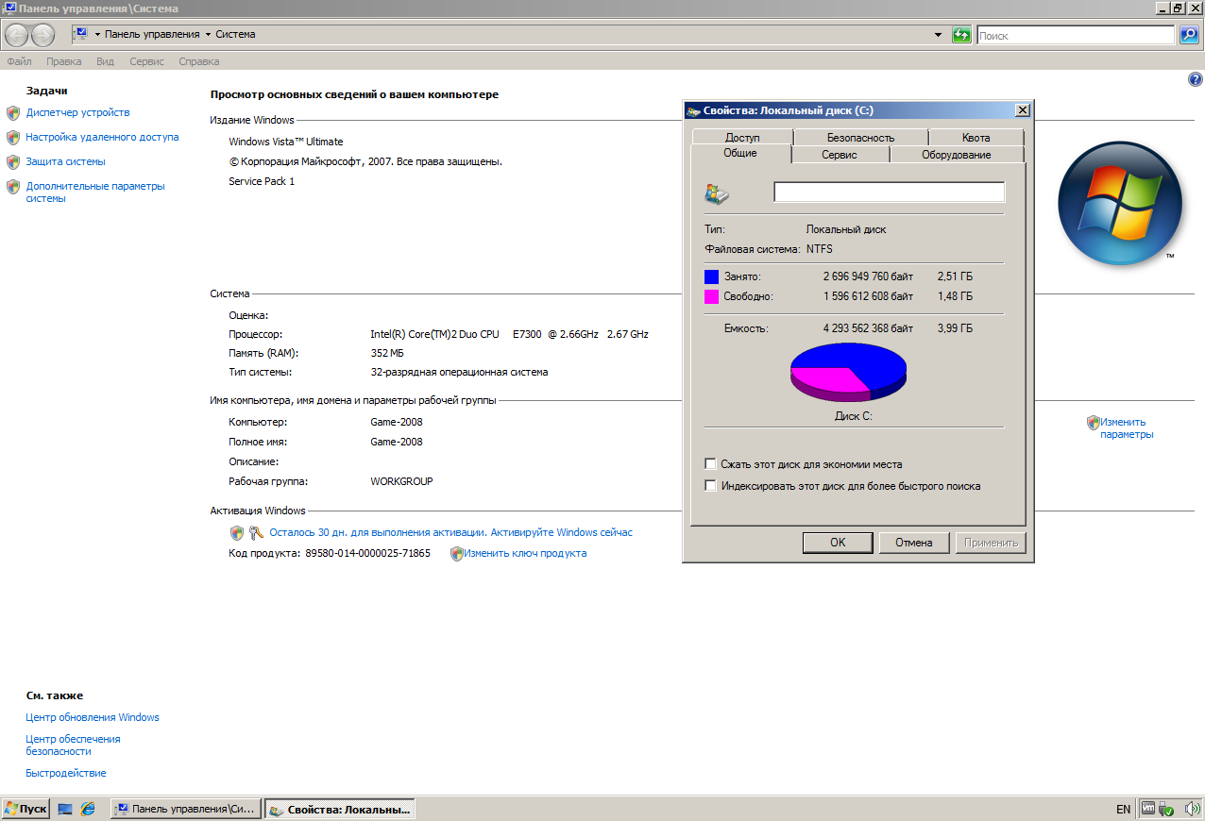Screen dimensions: 1205x821
Task: Click the magnifier search button
Action: tap(1189, 35)
